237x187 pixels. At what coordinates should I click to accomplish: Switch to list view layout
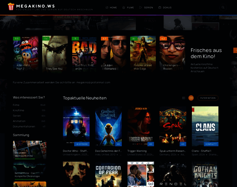[184, 98]
